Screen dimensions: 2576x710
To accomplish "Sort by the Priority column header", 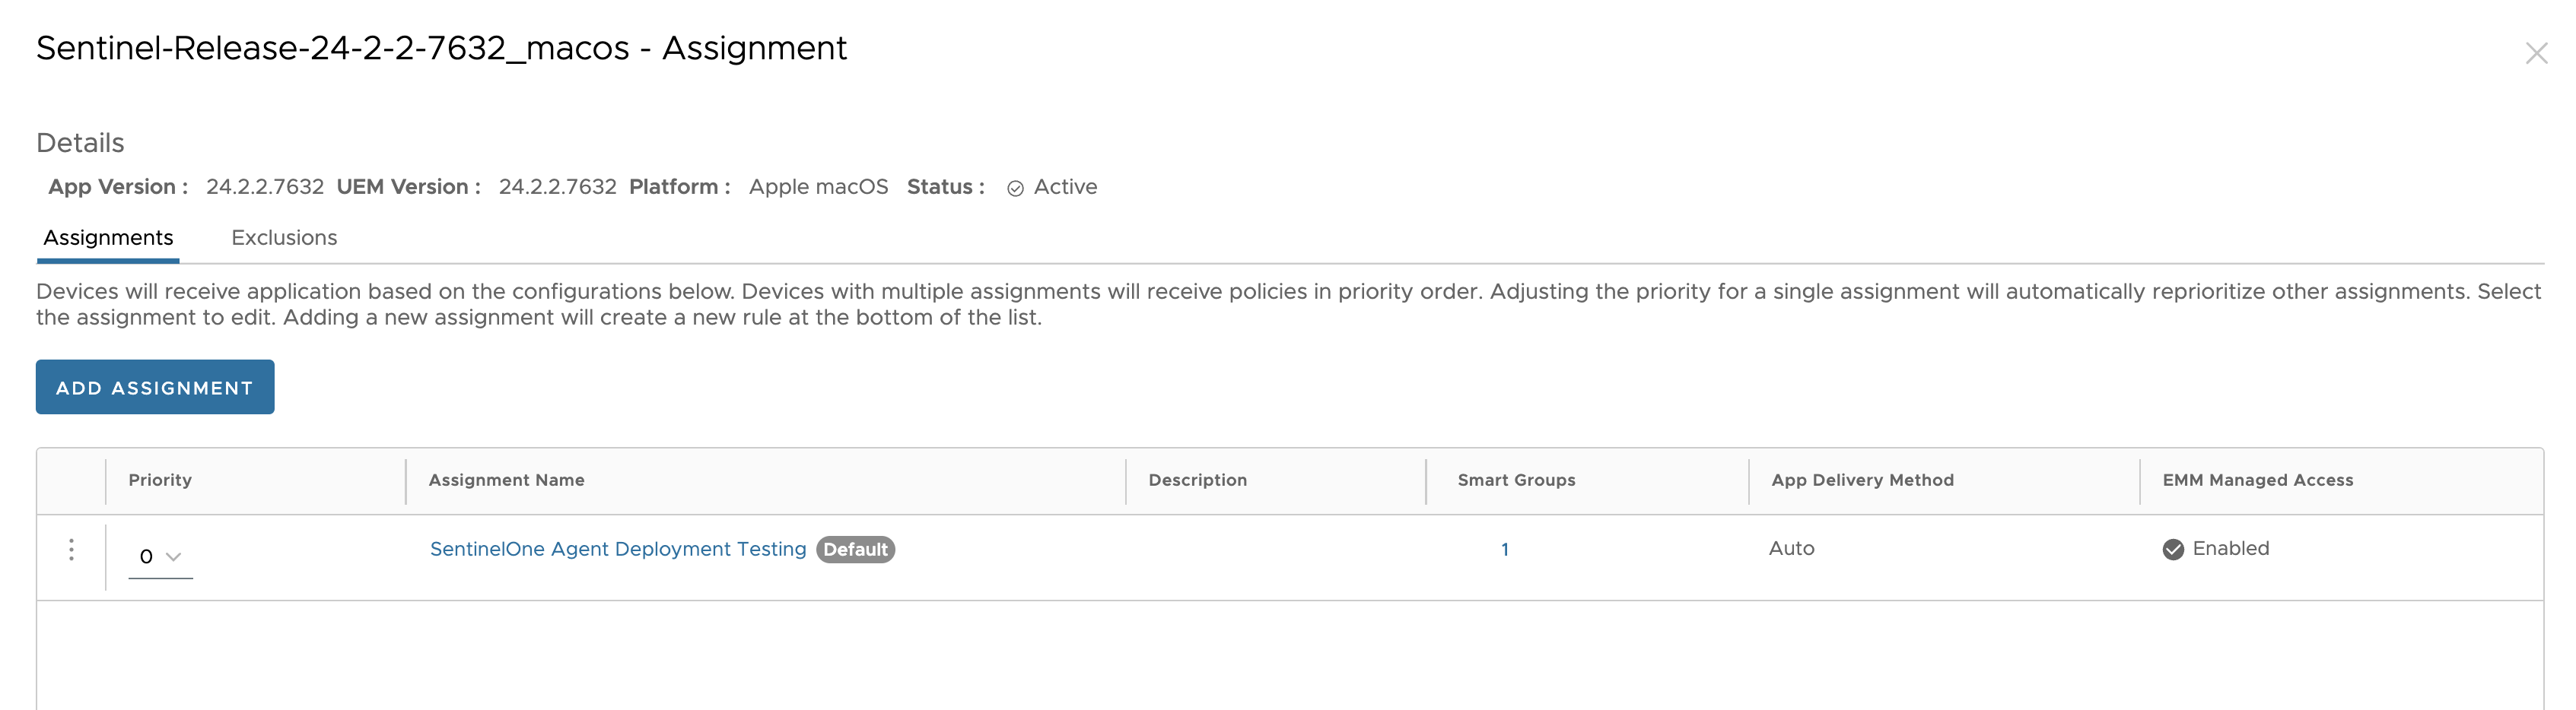I will [x=160, y=480].
